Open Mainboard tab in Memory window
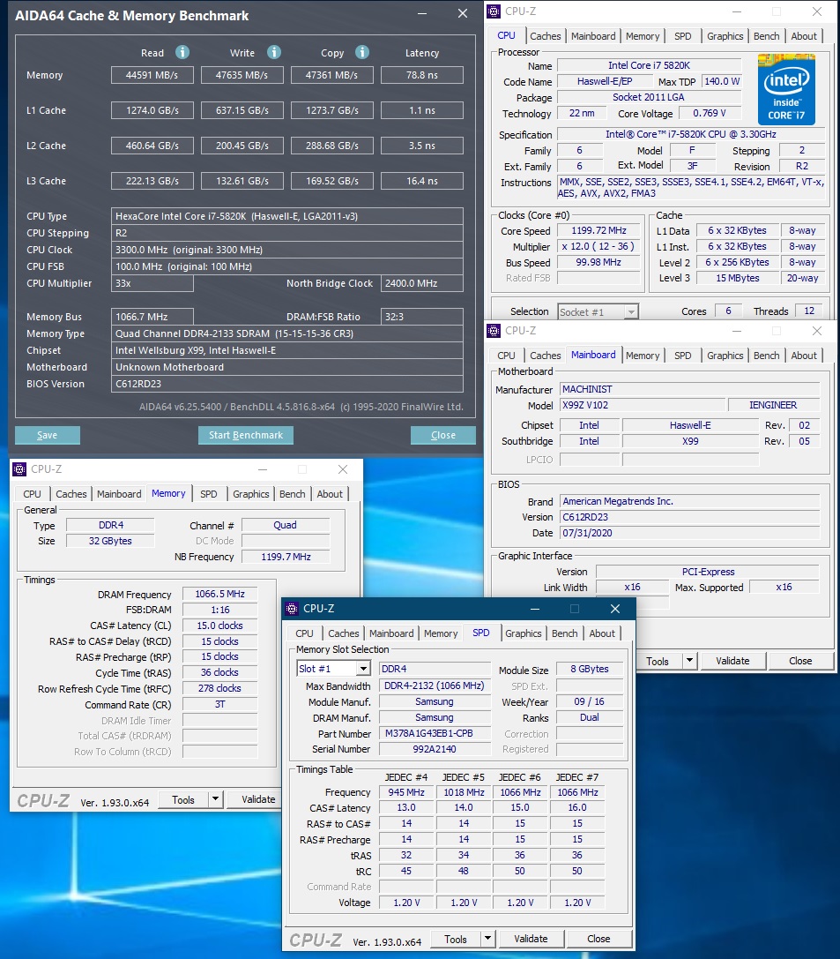840x959 pixels. tap(118, 493)
